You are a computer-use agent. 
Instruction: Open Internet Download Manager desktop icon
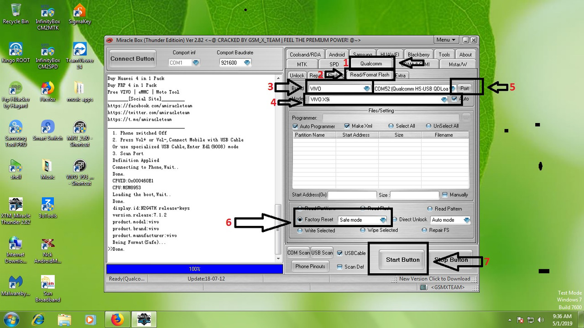tap(16, 250)
